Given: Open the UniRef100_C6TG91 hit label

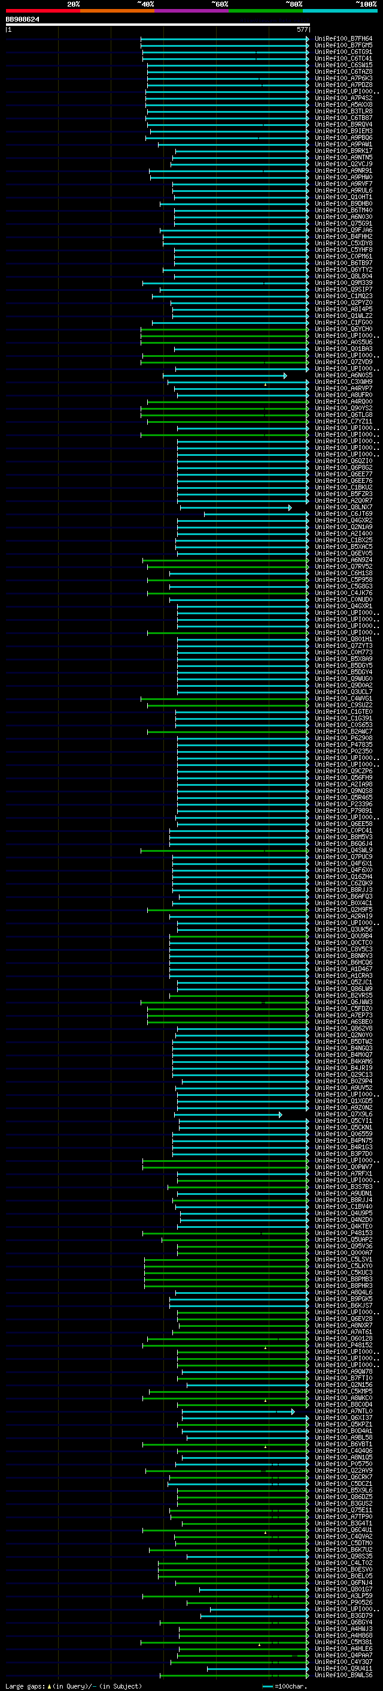Looking at the screenshot, I should [x=343, y=52].
